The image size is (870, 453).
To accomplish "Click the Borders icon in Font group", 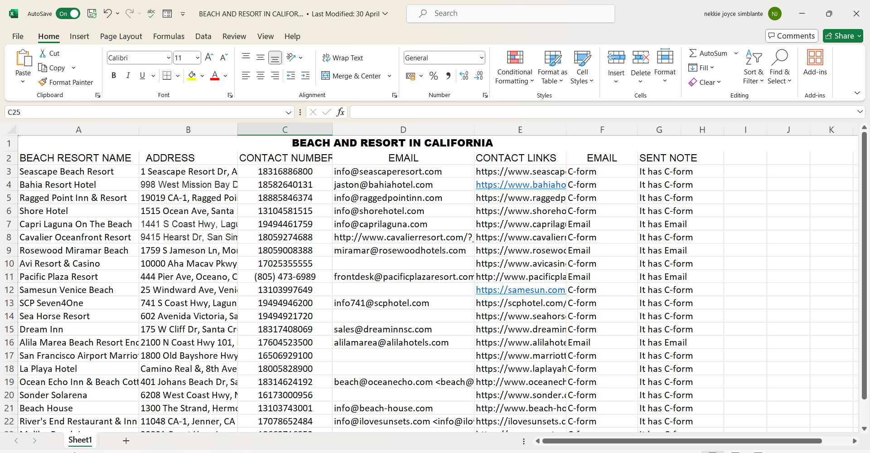I will 167,76.
